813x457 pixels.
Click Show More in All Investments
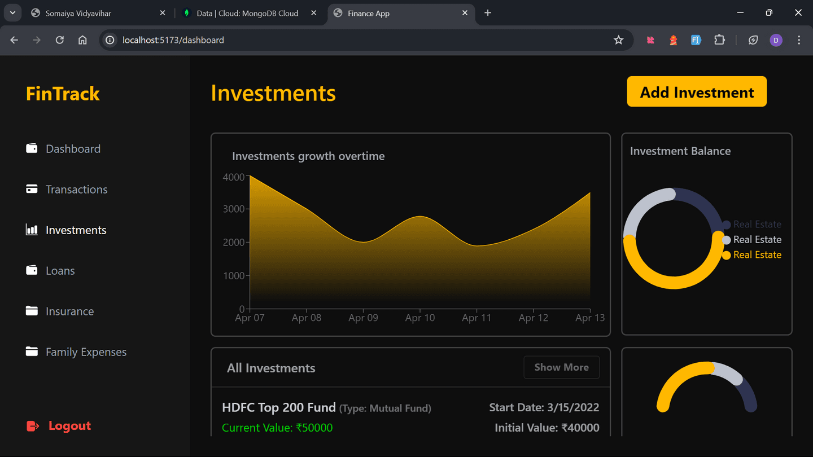click(561, 367)
